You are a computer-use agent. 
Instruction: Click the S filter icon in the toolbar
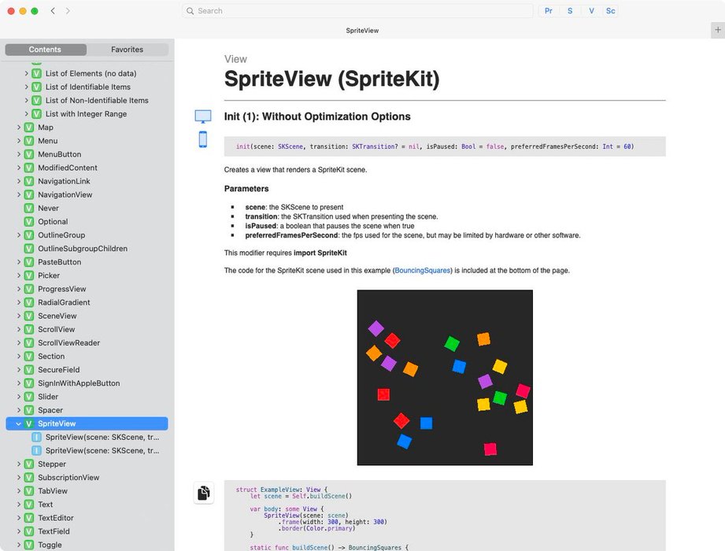[x=569, y=10]
